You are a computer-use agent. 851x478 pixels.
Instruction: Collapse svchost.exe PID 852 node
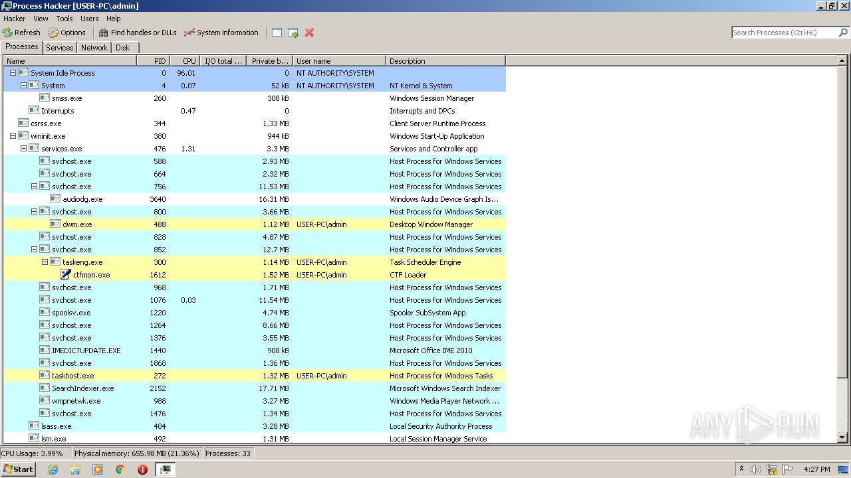[34, 250]
